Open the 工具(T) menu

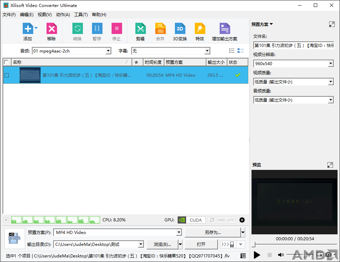(x=81, y=15)
